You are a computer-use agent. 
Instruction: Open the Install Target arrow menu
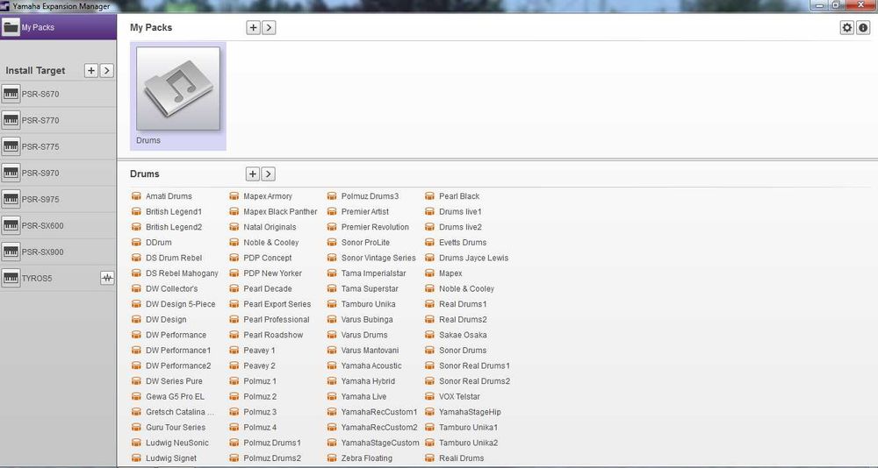click(x=106, y=70)
